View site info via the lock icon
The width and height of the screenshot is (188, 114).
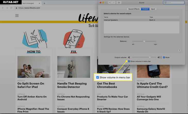coord(16,8)
